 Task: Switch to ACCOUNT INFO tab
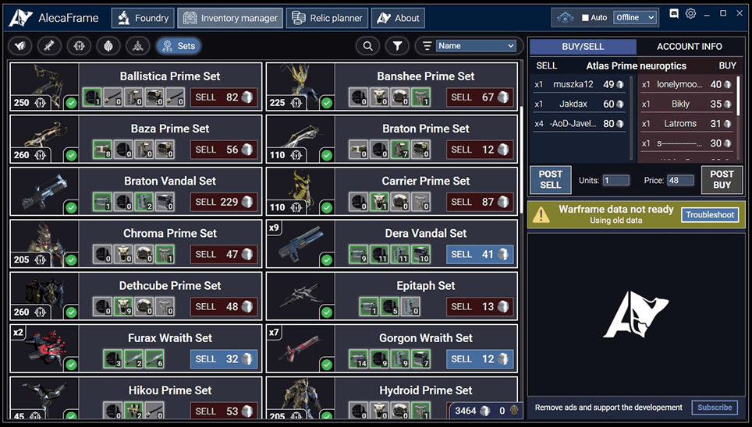(x=689, y=47)
